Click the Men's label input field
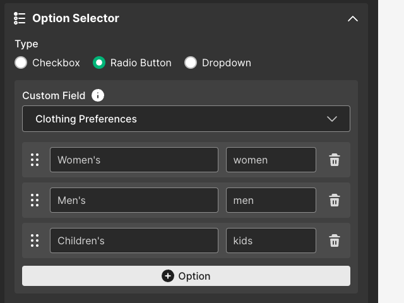The width and height of the screenshot is (404, 303). 134,200
